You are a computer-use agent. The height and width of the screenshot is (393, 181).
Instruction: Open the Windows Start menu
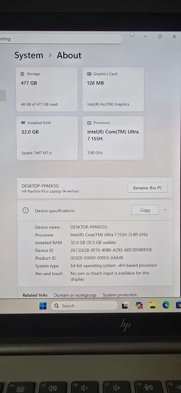point(43,306)
